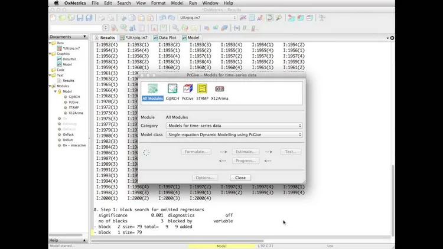Click the Redo toolbar icon
The width and height of the screenshot is (443, 249).
click(171, 18)
